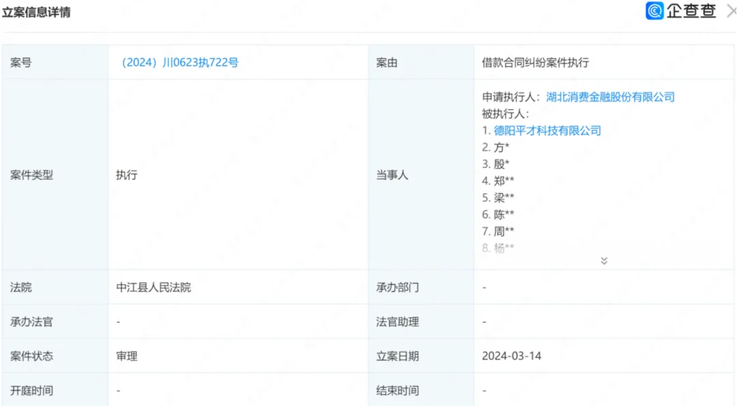Click the 开庭时间 label cell

(55, 390)
